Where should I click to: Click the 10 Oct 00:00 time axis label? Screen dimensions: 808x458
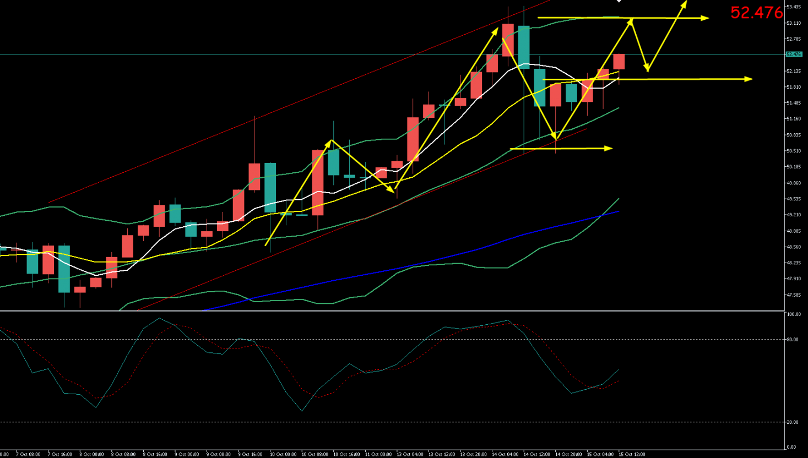[283, 455]
